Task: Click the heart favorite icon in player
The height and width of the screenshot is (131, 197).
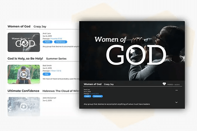Action: pos(164,84)
